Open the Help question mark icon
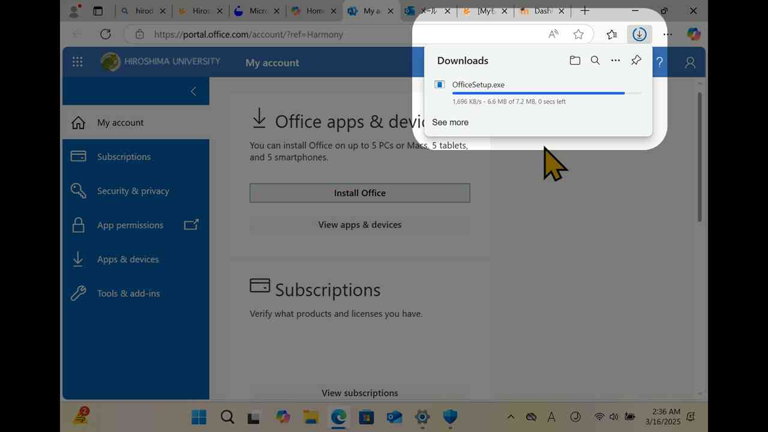Viewport: 768px width, 432px height. pyautogui.click(x=659, y=62)
